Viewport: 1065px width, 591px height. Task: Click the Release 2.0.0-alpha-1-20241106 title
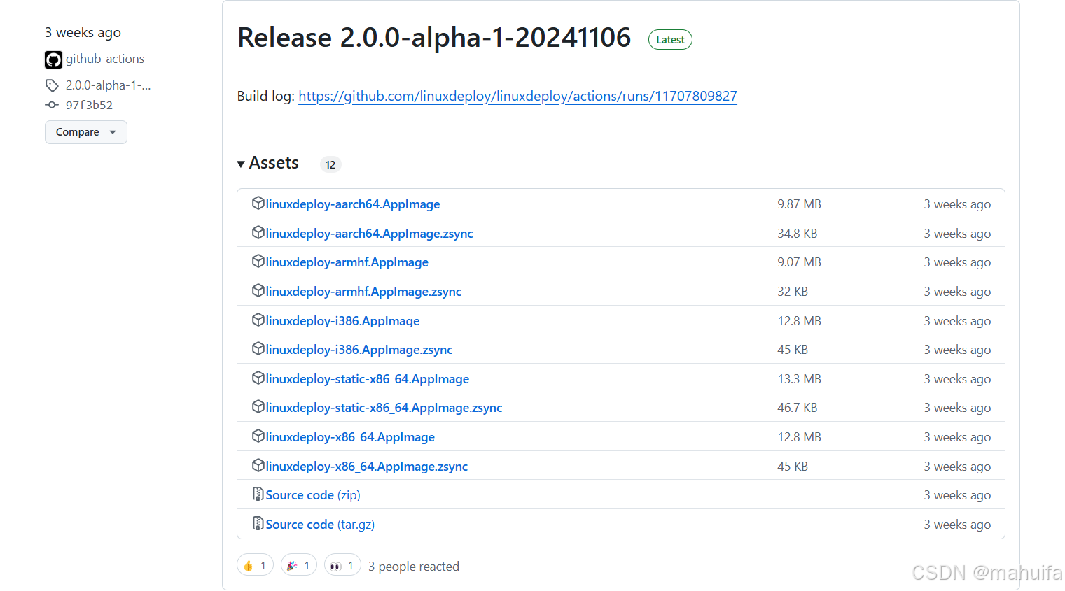click(x=434, y=38)
